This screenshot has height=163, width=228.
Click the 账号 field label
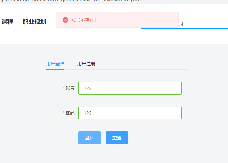coord(70,88)
